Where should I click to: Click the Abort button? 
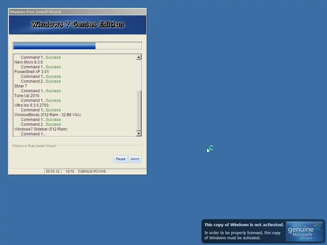pos(135,159)
